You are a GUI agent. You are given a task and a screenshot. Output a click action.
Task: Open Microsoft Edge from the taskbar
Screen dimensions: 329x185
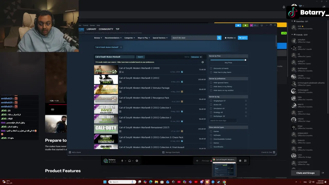point(151,182)
